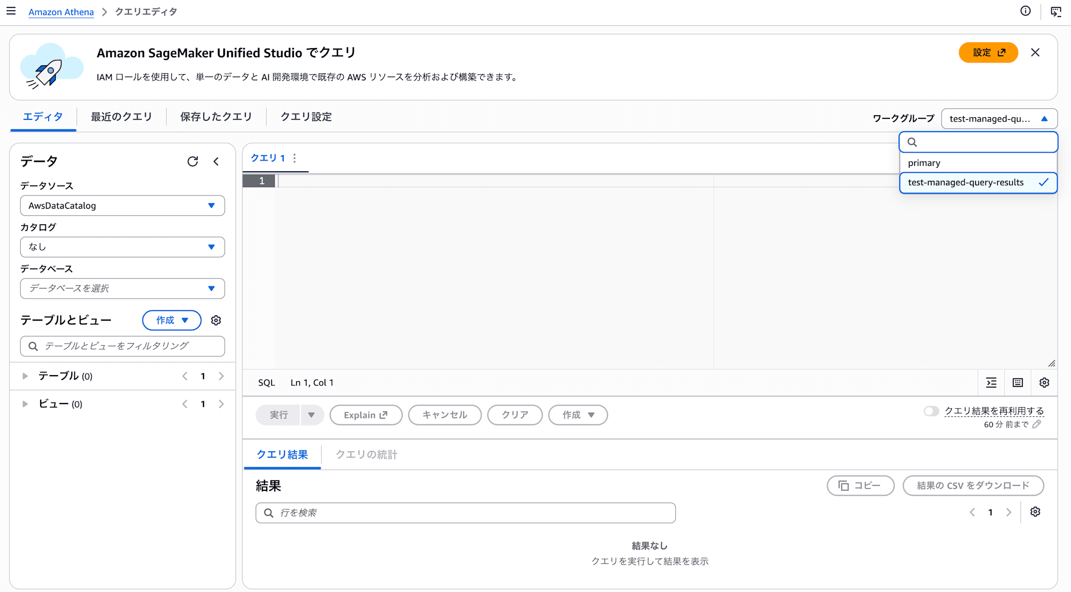Open the hamburger navigation menu
This screenshot has height=592, width=1071.
(11, 11)
